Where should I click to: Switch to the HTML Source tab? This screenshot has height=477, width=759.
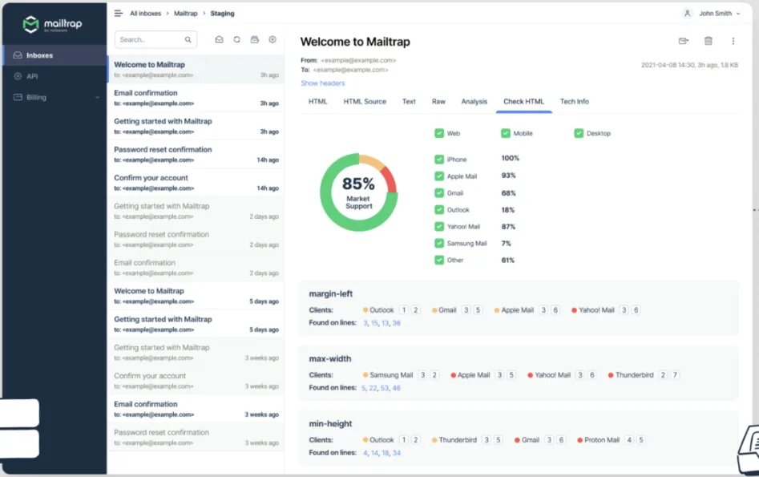click(x=365, y=102)
